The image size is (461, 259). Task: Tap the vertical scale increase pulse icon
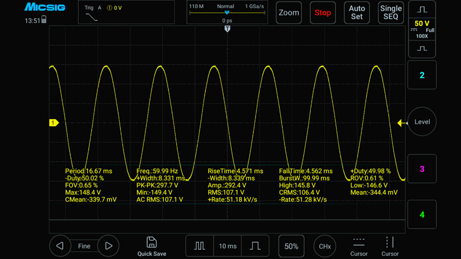click(422, 10)
